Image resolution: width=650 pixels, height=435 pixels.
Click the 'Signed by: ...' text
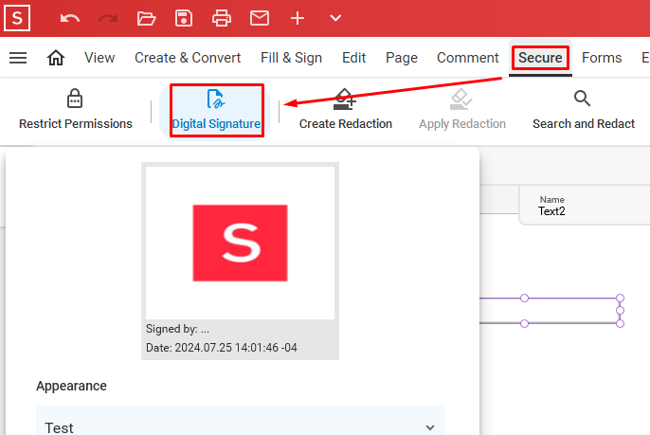tap(177, 329)
